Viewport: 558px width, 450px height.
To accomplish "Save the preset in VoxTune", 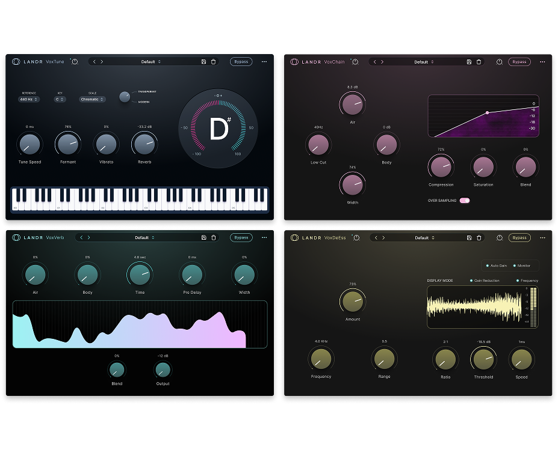I will point(203,62).
